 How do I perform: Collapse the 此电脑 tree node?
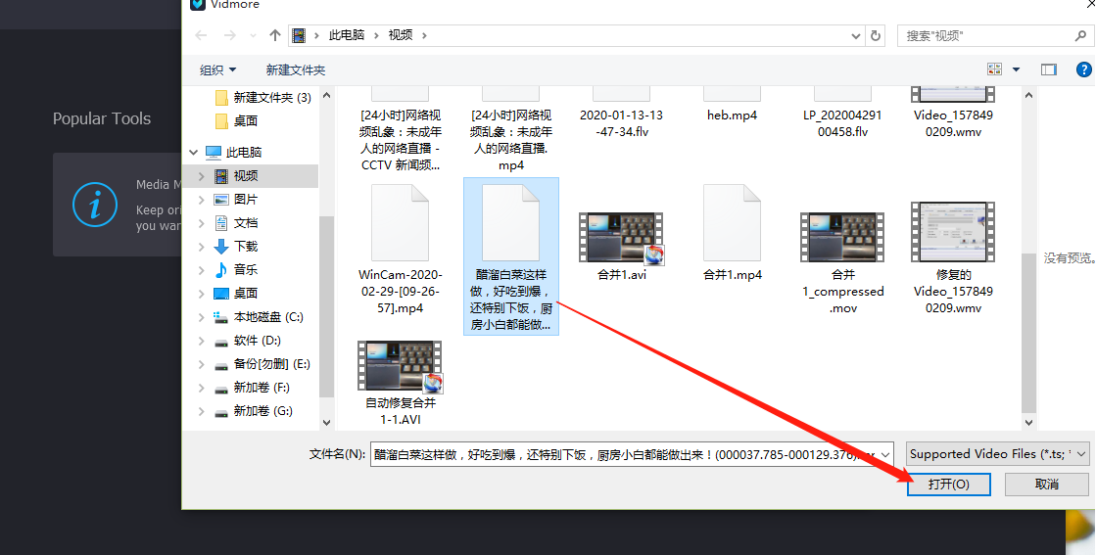pos(193,152)
